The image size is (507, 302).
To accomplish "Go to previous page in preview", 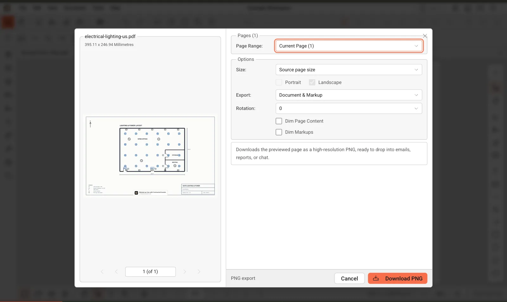I will tap(116, 272).
